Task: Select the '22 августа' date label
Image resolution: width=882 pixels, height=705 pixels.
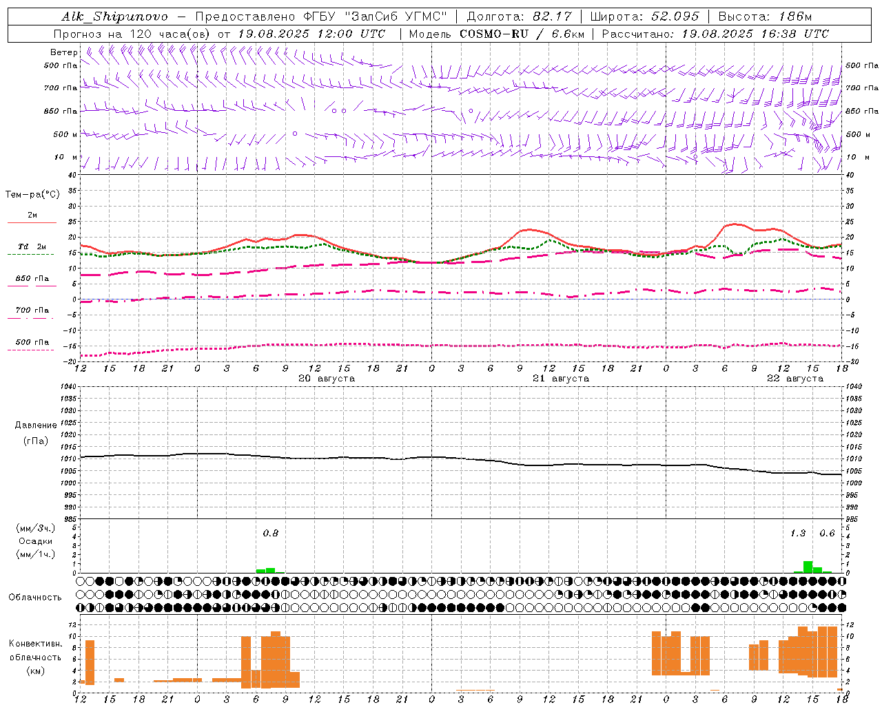Action: pos(795,379)
